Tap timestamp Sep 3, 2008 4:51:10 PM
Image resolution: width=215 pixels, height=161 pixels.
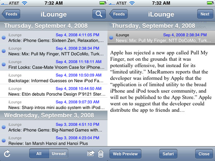click(x=77, y=124)
